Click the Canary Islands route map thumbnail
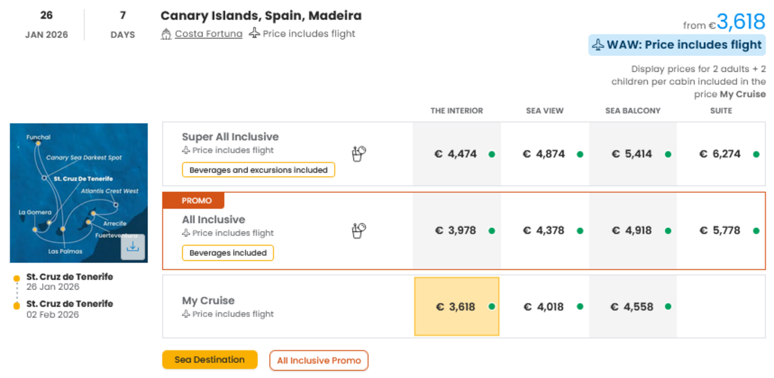 point(79,193)
